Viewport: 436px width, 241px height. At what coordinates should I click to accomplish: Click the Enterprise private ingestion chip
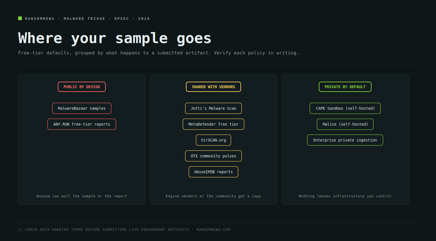[x=345, y=140]
